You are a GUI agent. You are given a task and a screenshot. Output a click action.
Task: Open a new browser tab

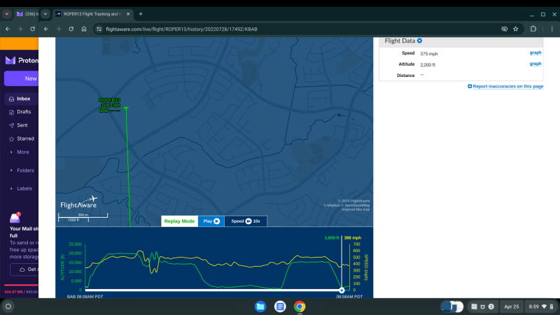141,14
